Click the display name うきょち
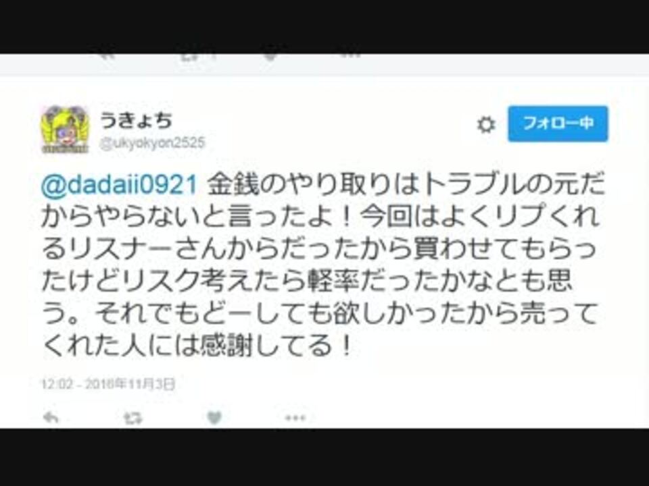This screenshot has width=649, height=486. point(136,120)
